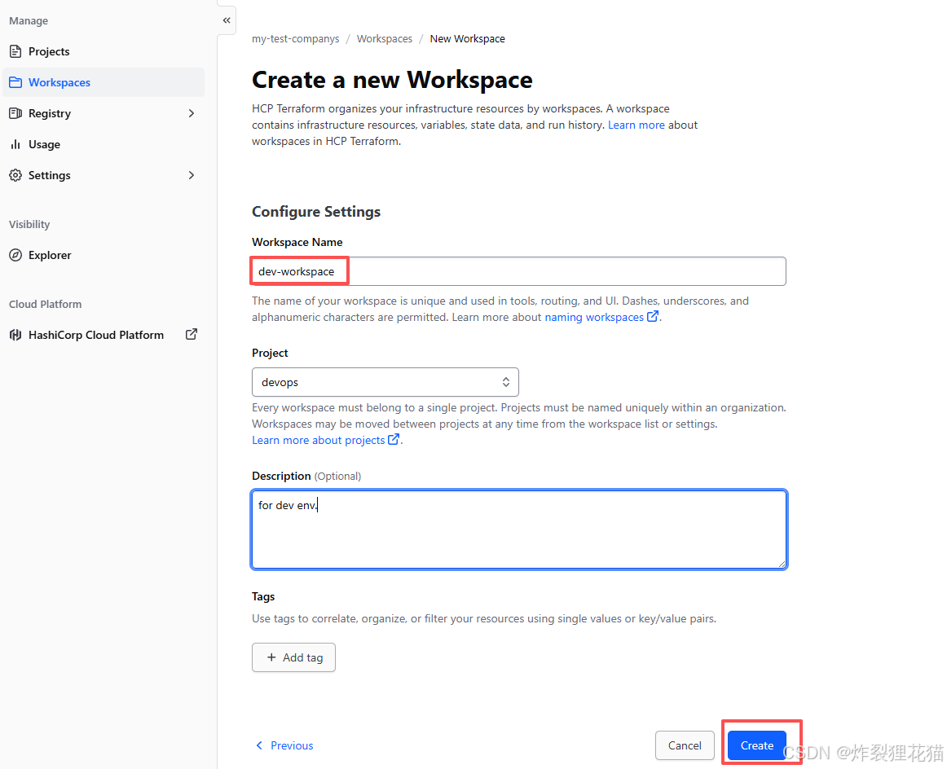The height and width of the screenshot is (769, 947).
Task: Click the Manage section label in sidebar
Action: click(x=29, y=20)
